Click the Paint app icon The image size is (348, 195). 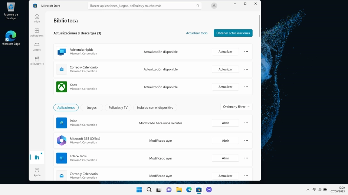pos(62,123)
